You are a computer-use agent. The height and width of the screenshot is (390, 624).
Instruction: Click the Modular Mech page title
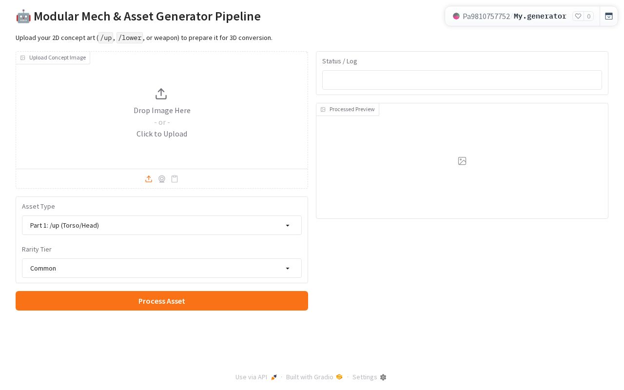(138, 16)
